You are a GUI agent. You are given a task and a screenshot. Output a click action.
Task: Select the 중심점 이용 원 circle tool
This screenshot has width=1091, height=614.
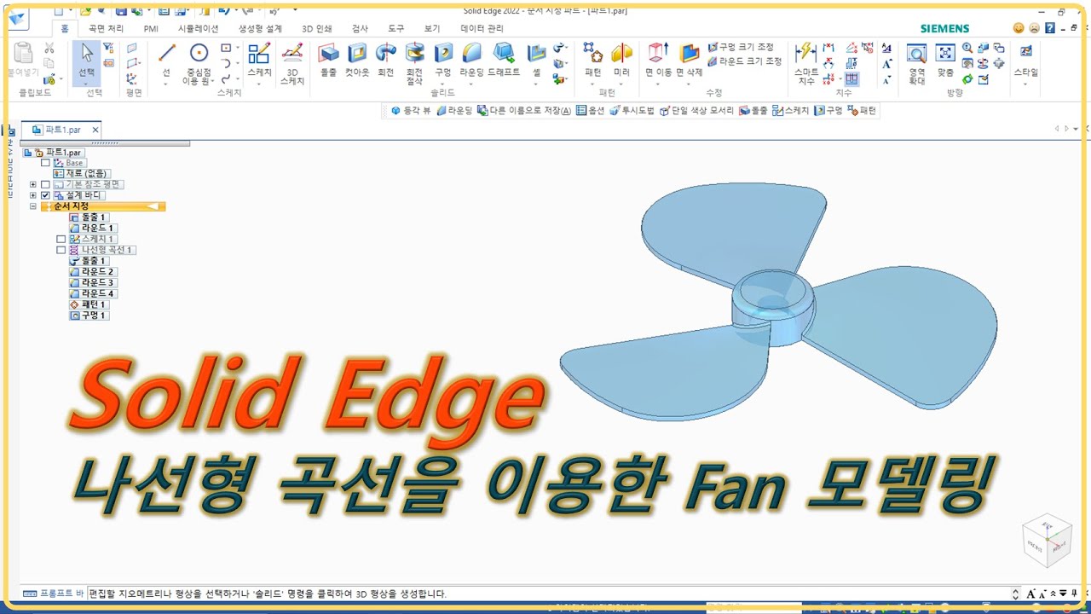click(199, 63)
